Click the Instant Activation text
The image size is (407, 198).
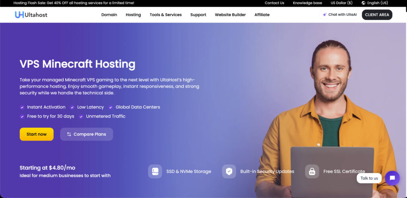click(46, 107)
